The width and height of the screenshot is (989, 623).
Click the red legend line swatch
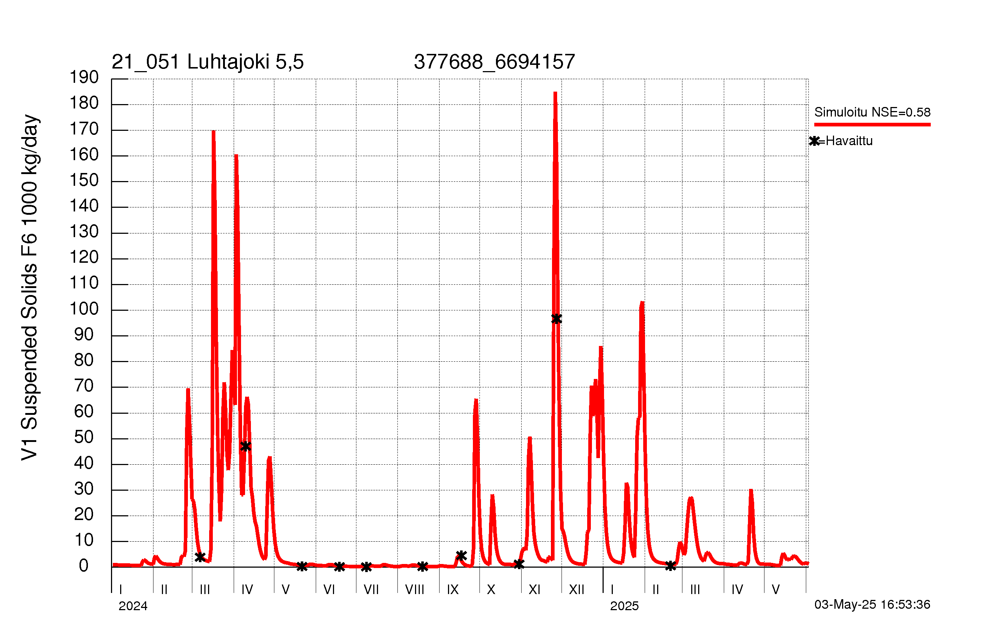tap(873, 125)
